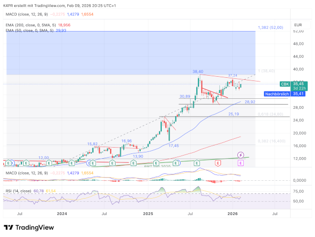Click the red E earnings marker

217,163
